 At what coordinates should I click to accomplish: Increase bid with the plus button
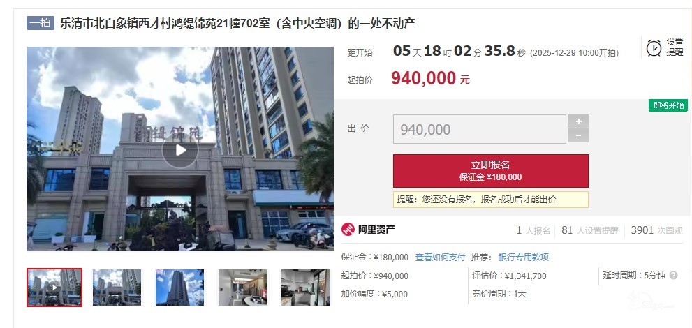tap(578, 121)
